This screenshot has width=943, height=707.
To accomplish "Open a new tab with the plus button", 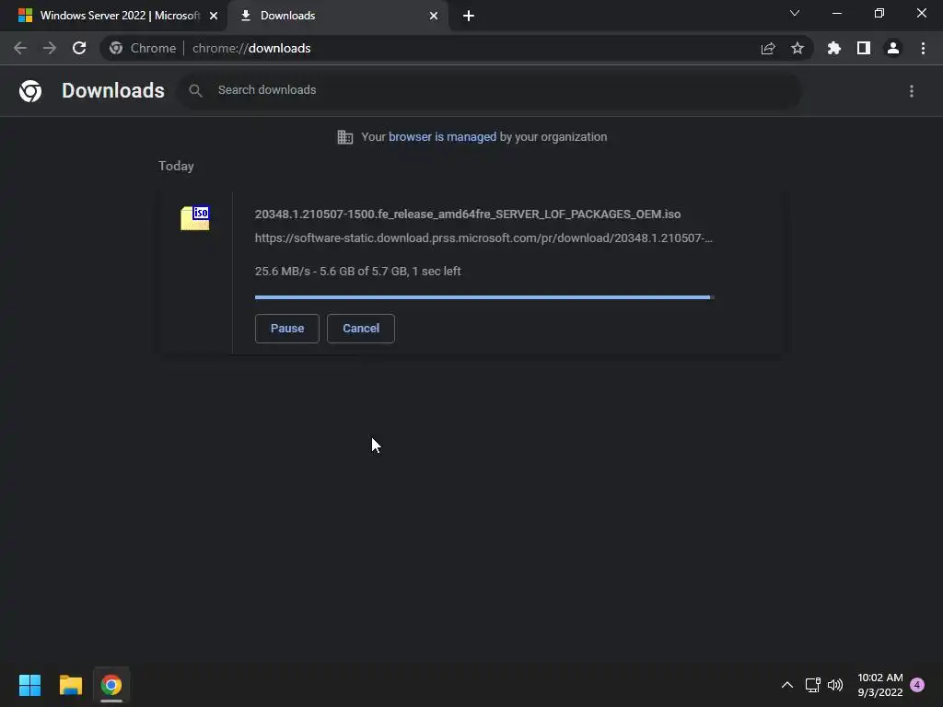I will [x=469, y=17].
